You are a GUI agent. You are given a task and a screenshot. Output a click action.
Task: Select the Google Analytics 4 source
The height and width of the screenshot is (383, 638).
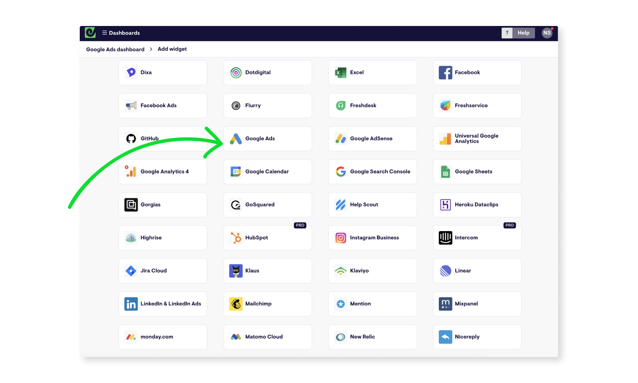(163, 171)
